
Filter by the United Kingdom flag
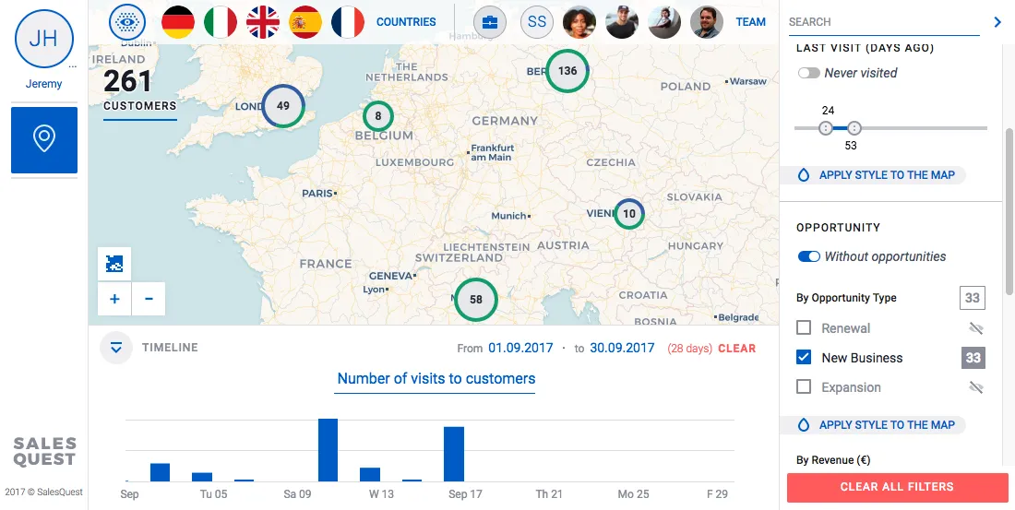tap(263, 21)
